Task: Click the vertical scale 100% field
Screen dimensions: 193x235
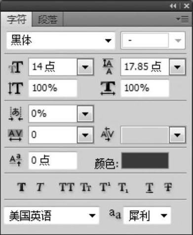Action: click(x=53, y=88)
